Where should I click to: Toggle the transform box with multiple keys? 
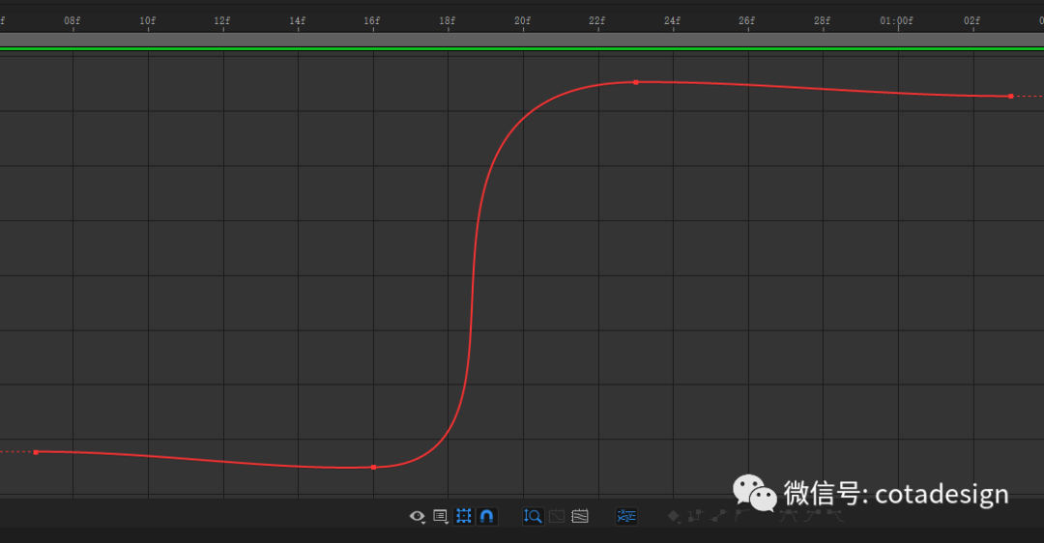tap(464, 516)
